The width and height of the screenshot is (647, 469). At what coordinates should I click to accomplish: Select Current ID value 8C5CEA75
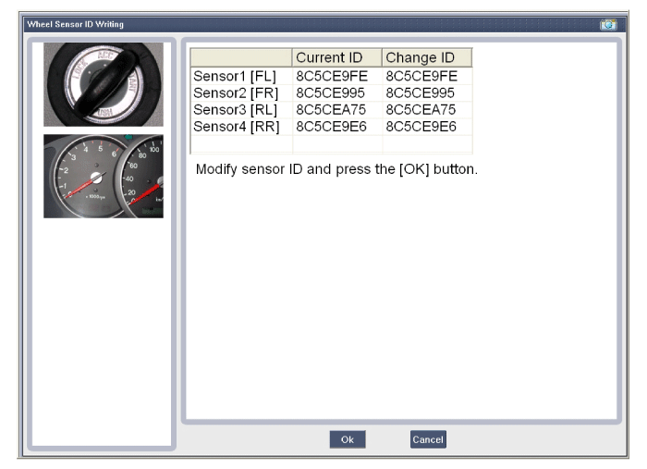point(331,109)
